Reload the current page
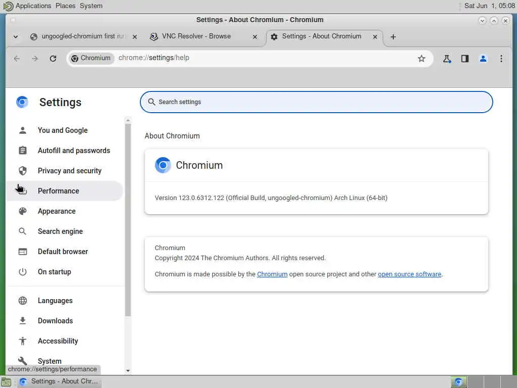The width and height of the screenshot is (517, 388). click(x=53, y=59)
